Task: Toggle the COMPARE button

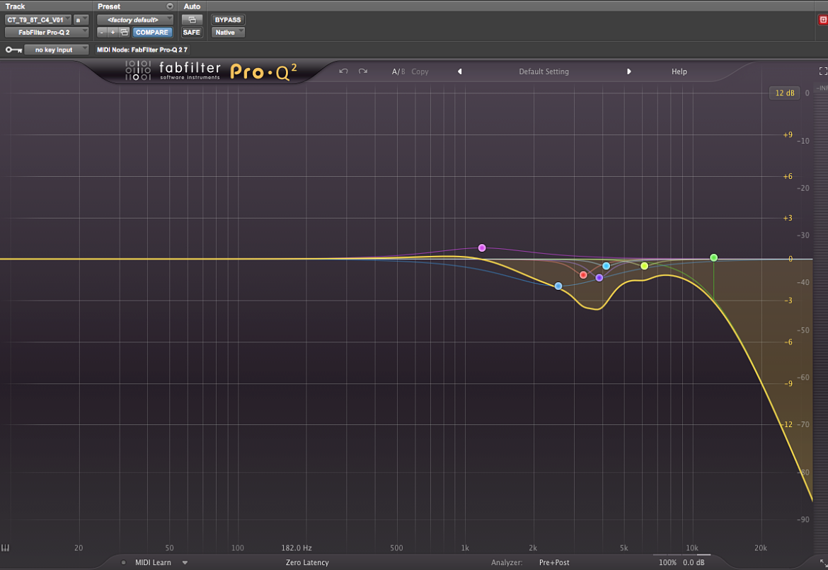Action: click(152, 33)
